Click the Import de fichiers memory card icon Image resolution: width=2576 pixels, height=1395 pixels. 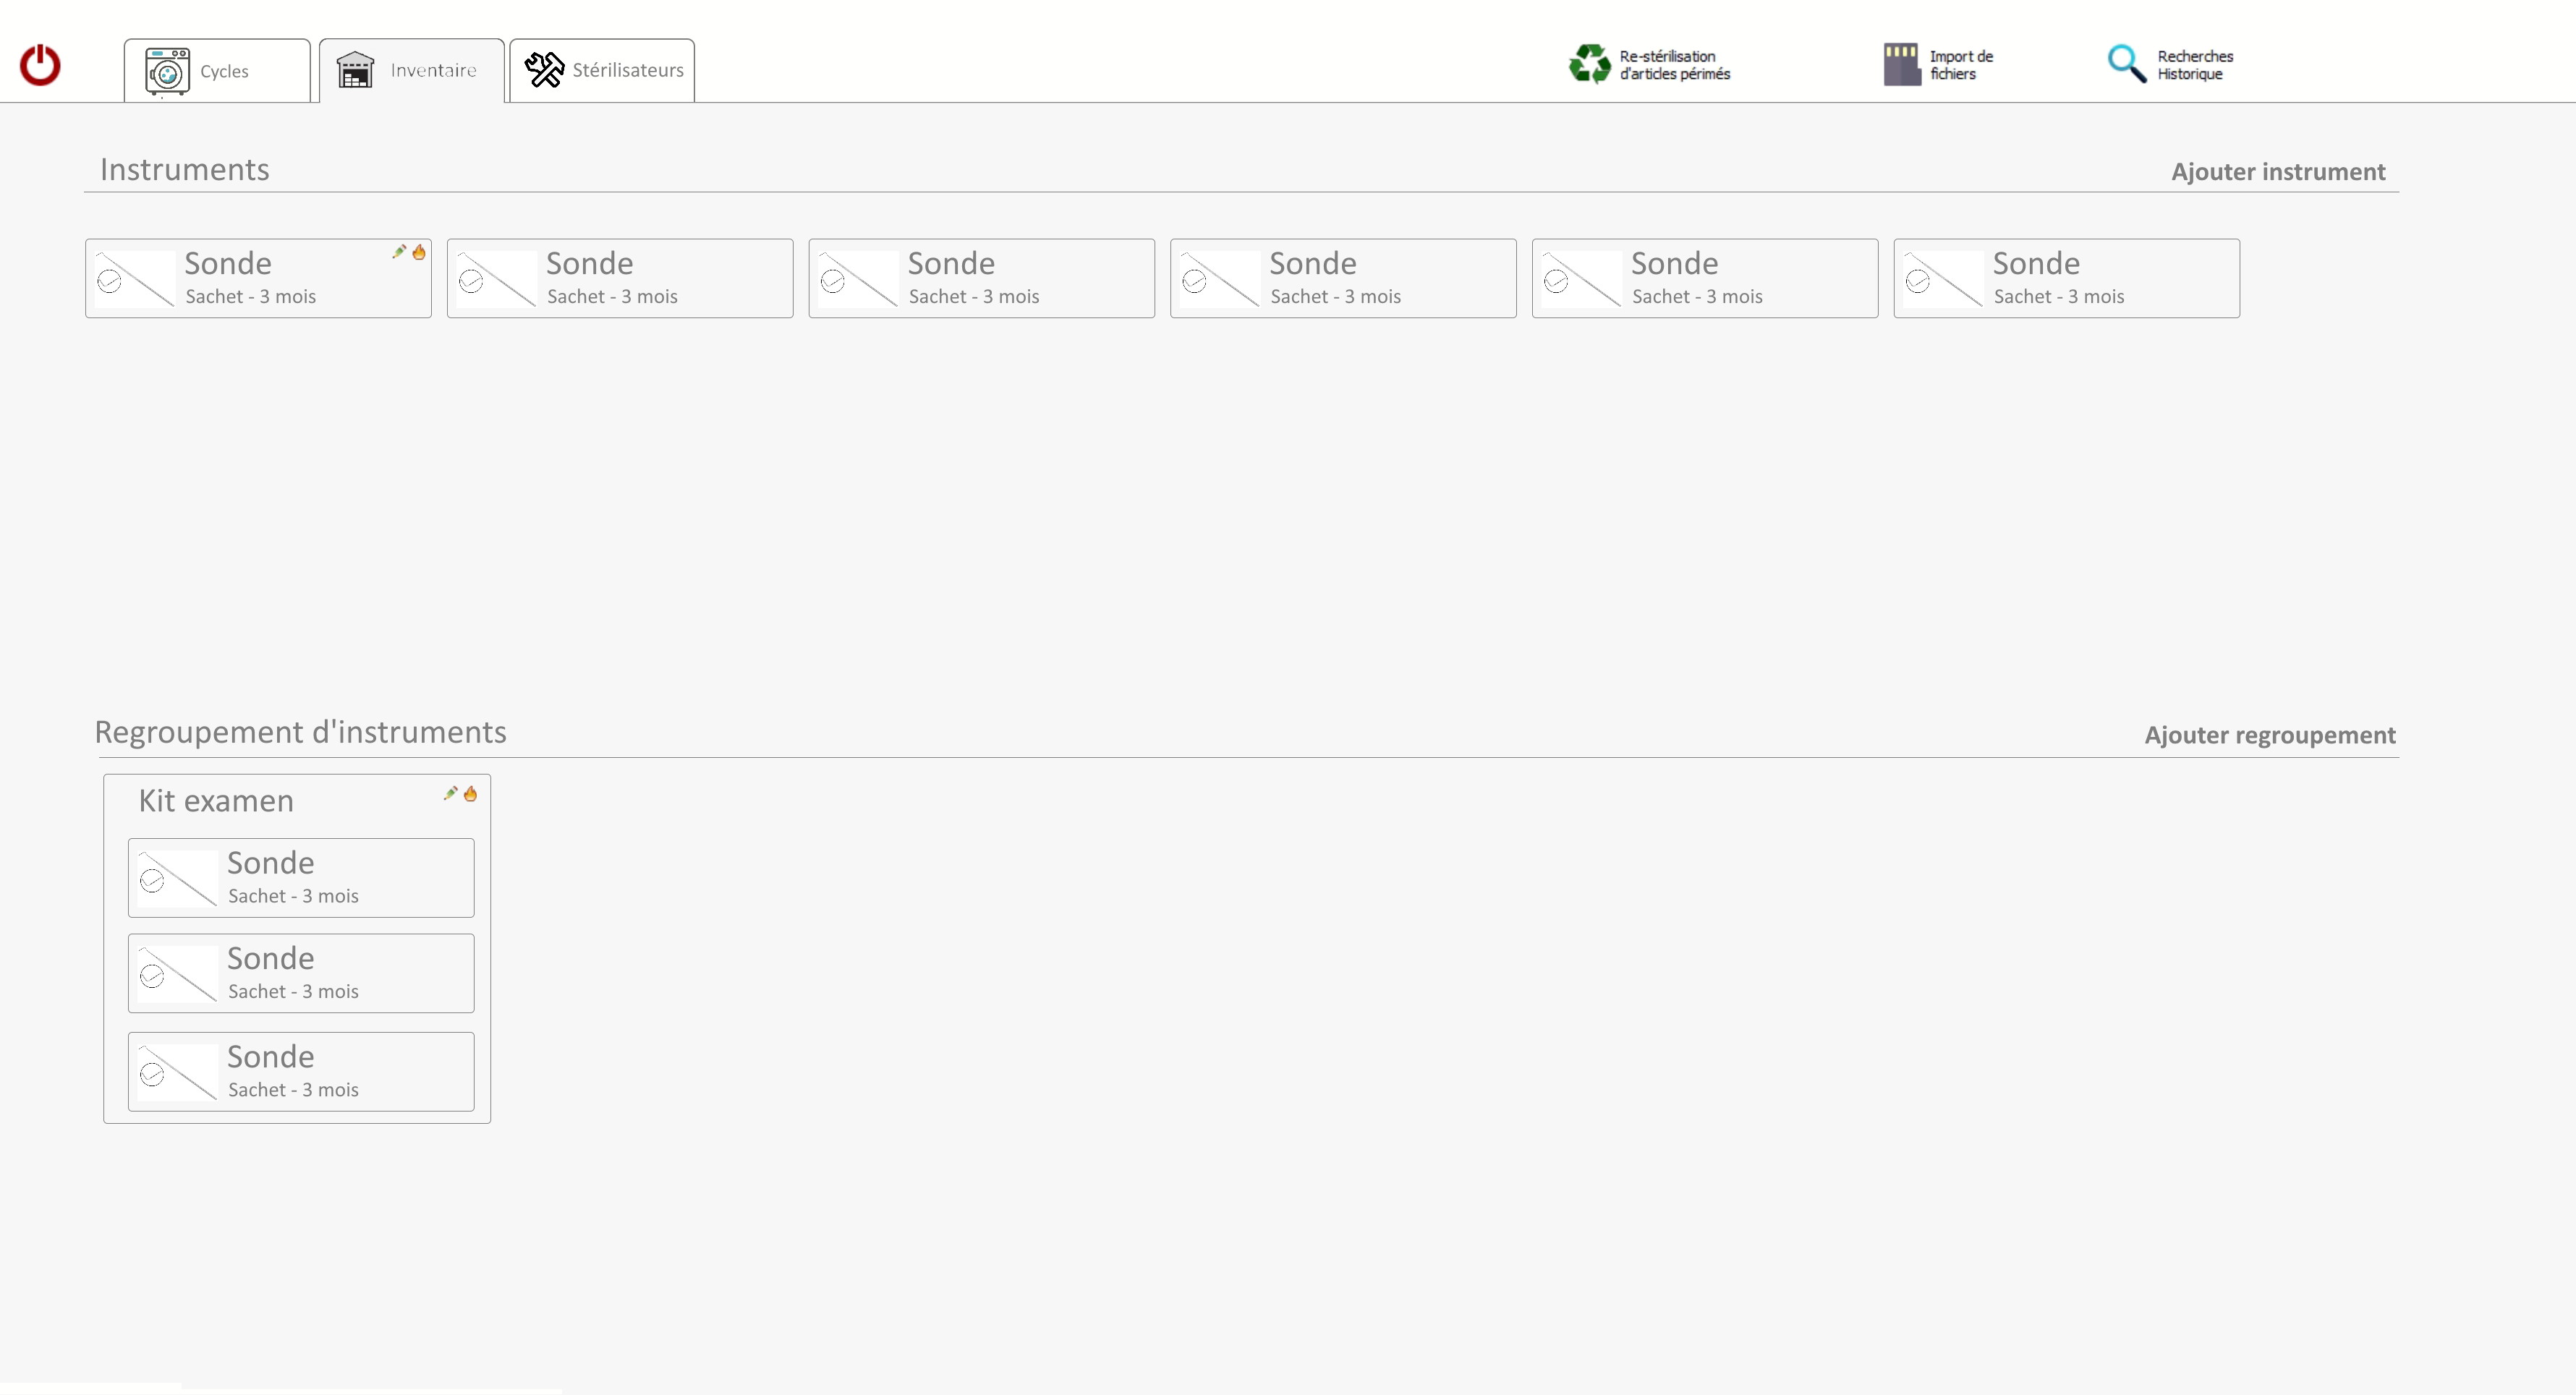coord(1901,64)
